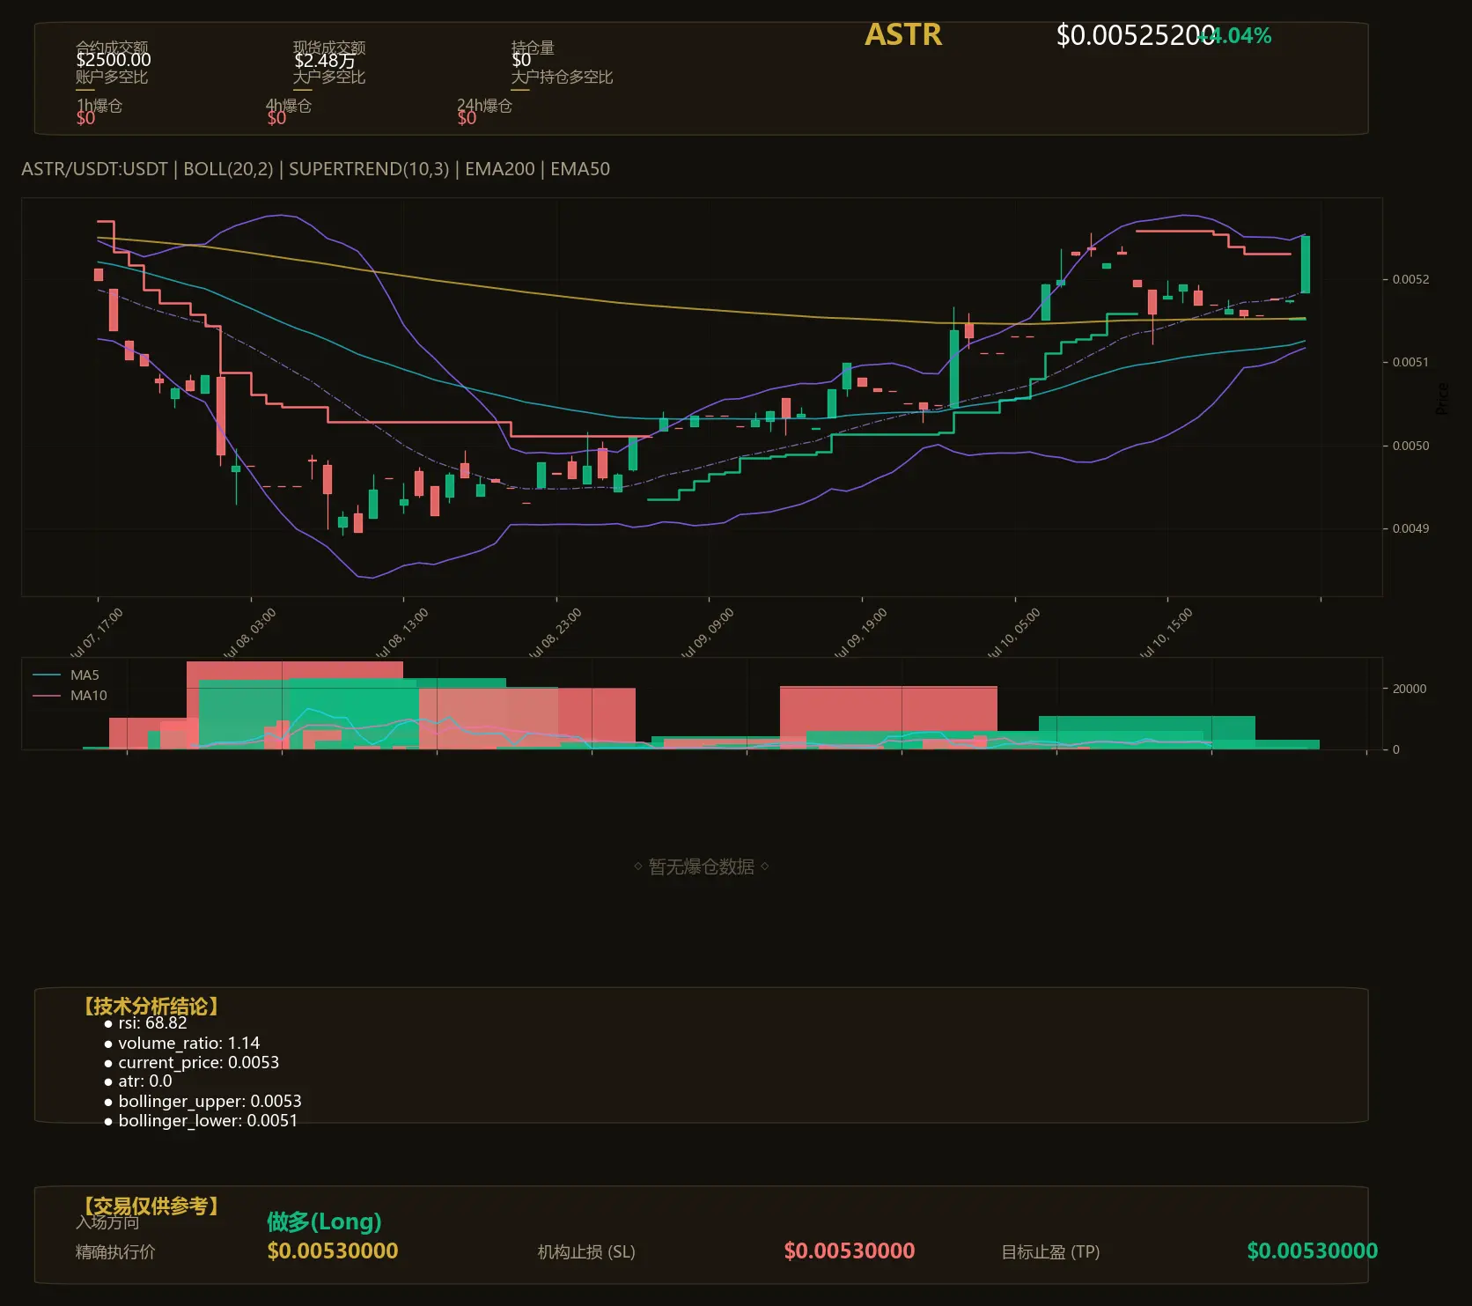Click the 做多(Long) direction value
The image size is (1472, 1306).
click(325, 1221)
